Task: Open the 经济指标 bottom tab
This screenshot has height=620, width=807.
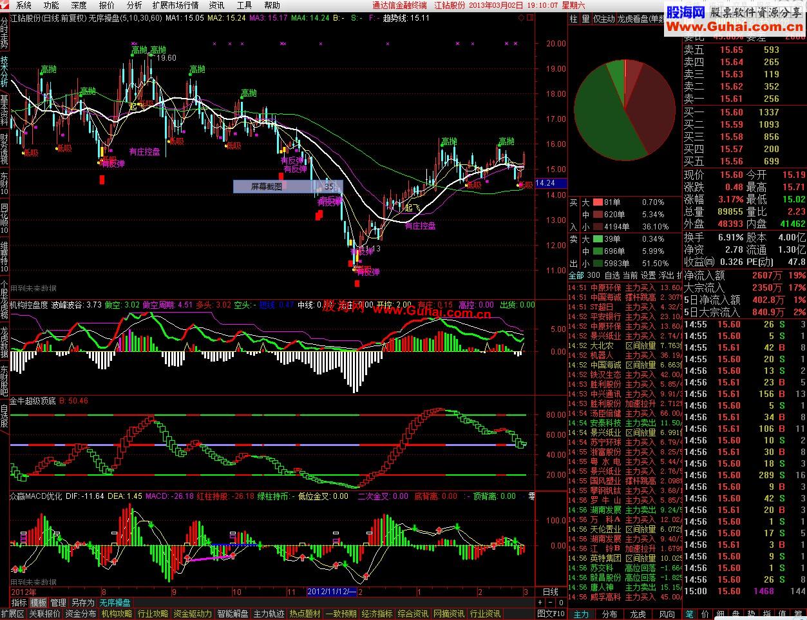Action: [377, 614]
